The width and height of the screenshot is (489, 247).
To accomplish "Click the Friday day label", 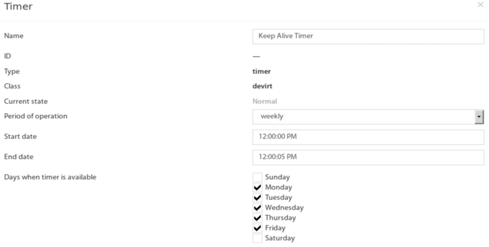I will click(x=275, y=228).
